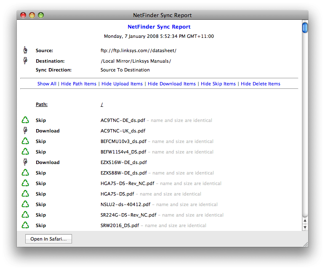
Task: Click skip recycle icon beside NSLU2-ds-40412.pdf
Action: point(25,204)
